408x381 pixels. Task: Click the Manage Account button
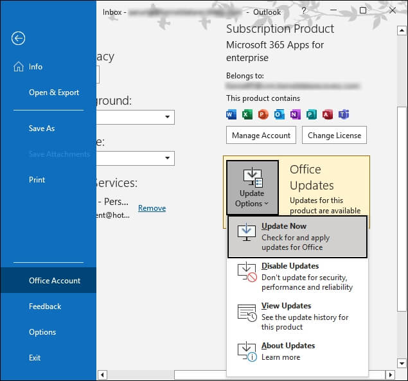click(261, 135)
